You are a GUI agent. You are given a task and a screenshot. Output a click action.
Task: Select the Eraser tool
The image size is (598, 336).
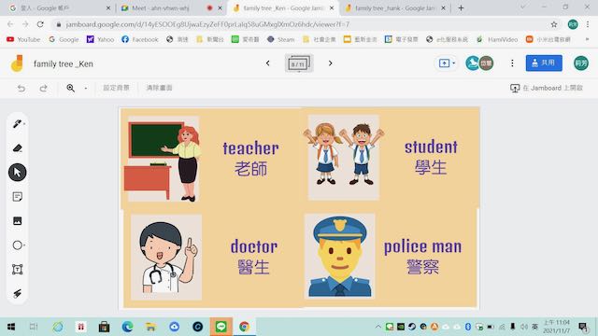[x=17, y=148]
